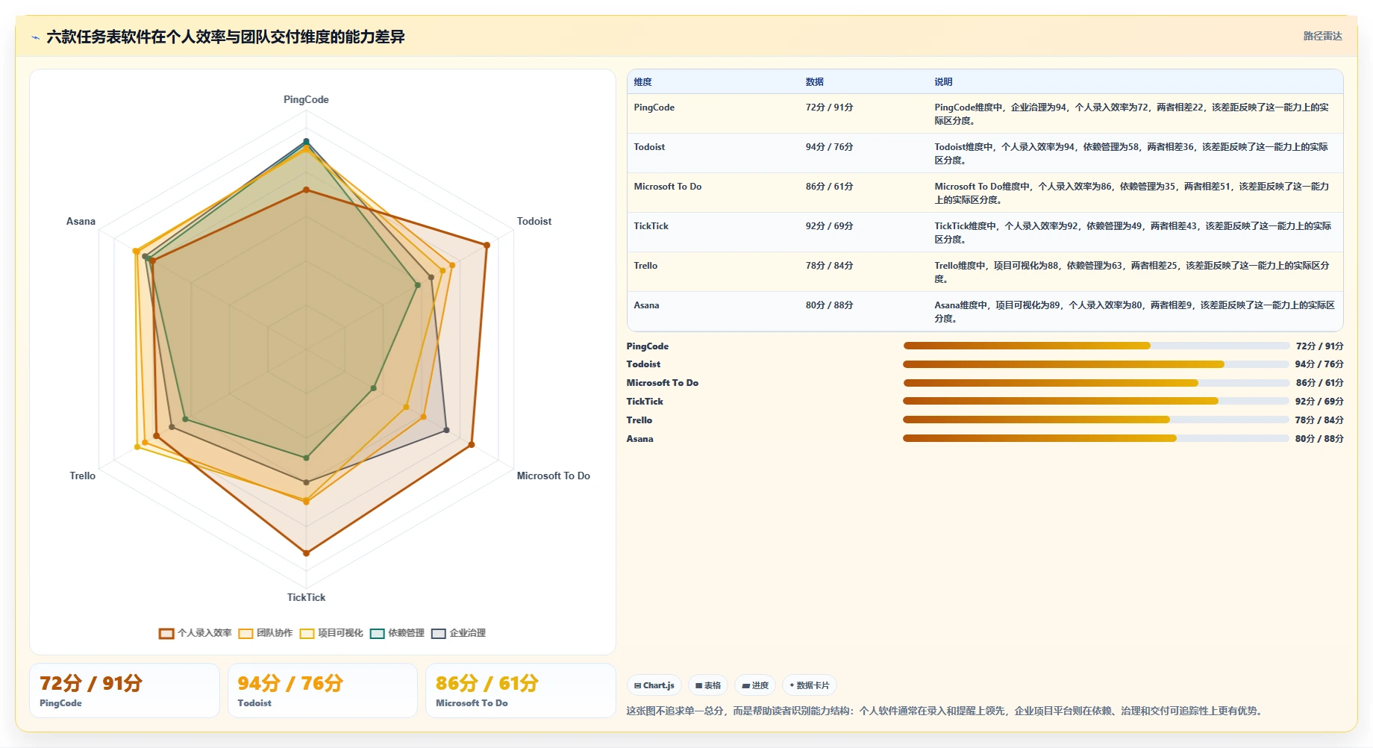Click table value 80分 / 88分
The height and width of the screenshot is (748, 1373).
pyautogui.click(x=829, y=305)
